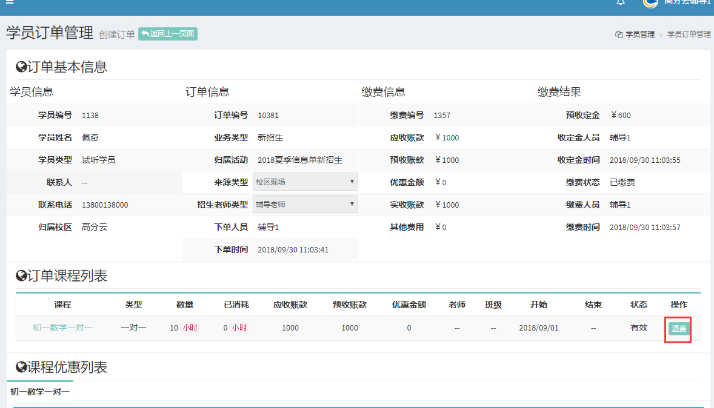This screenshot has width=714, height=408.
Task: Open the user account name menu
Action: [x=687, y=2]
